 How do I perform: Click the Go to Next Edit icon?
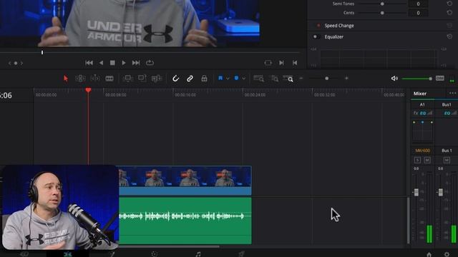click(281, 63)
